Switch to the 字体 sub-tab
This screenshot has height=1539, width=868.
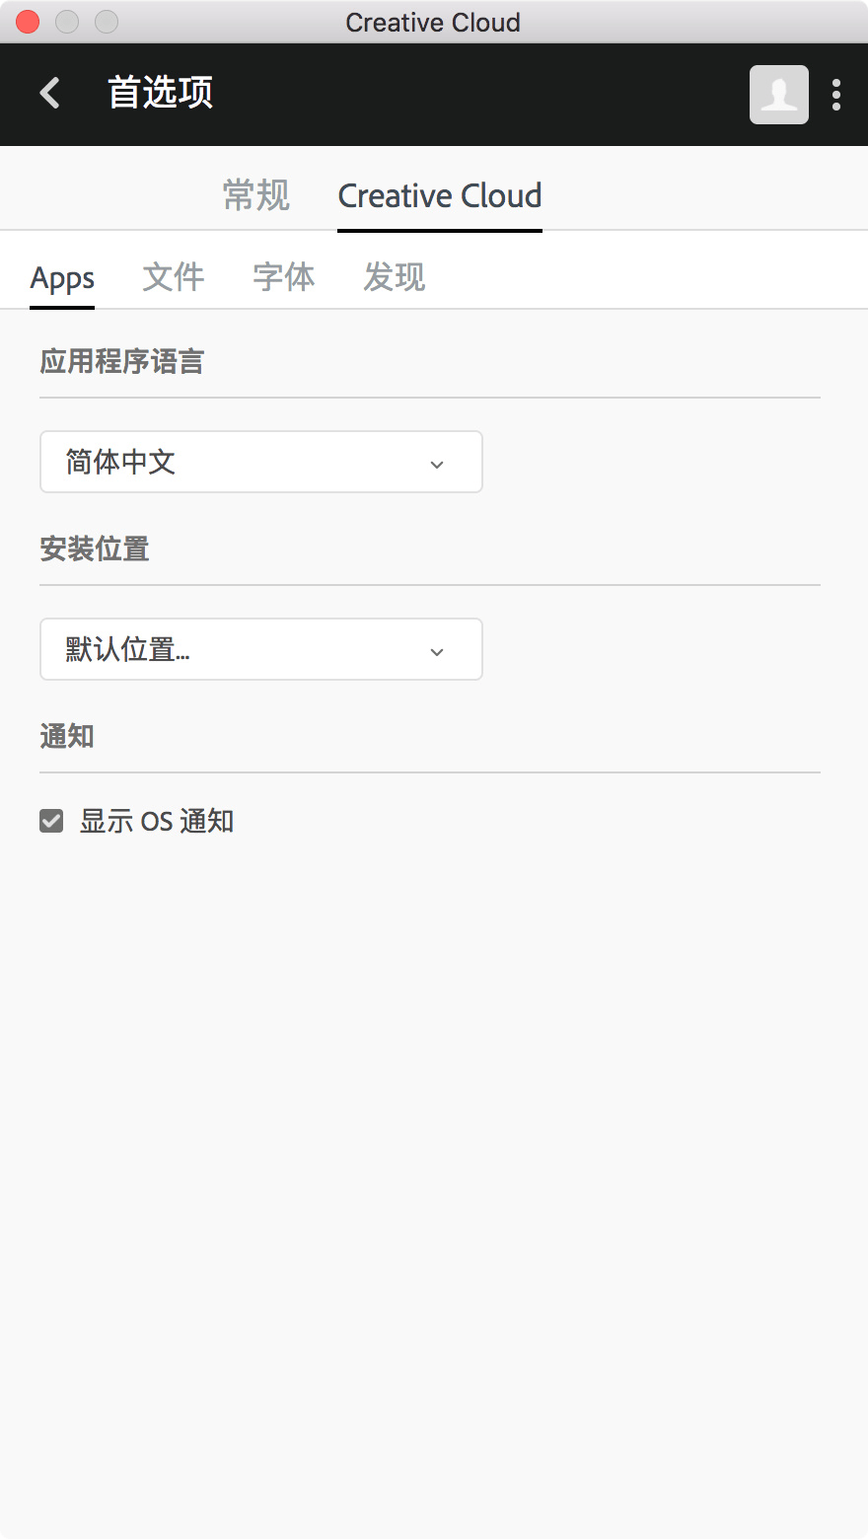point(284,277)
